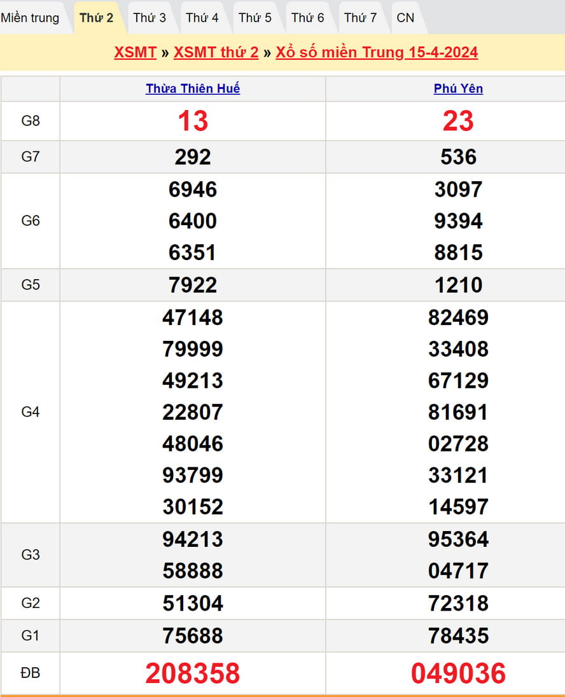Switch to the Thứ 3 tab
Image resolution: width=565 pixels, height=697 pixels.
click(150, 18)
